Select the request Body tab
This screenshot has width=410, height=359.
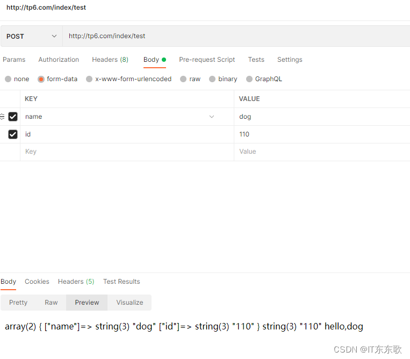pyautogui.click(x=155, y=60)
